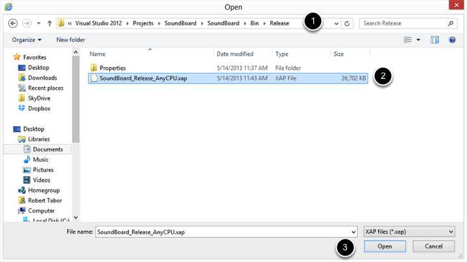
Task: Create a New folder
Action: [71, 40]
